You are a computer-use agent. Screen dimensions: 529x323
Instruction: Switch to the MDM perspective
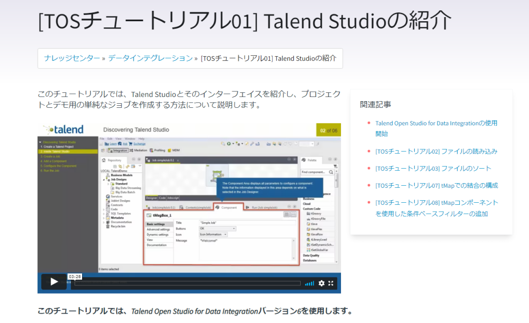click(x=174, y=151)
